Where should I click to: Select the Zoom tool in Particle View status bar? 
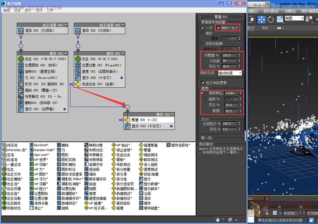tap(224, 220)
